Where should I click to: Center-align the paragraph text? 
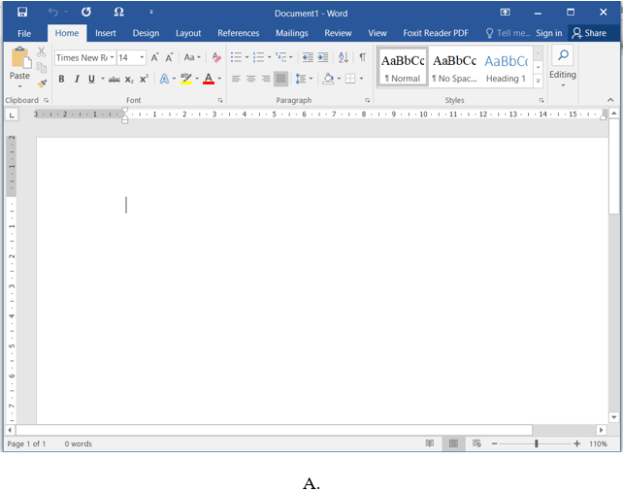tap(250, 79)
